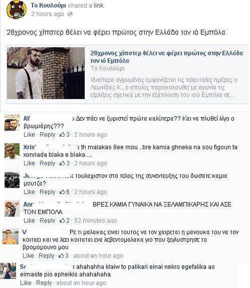Open the Το Κουλούρι page name link
Viewport: 250px width, 288px height.
48,6
